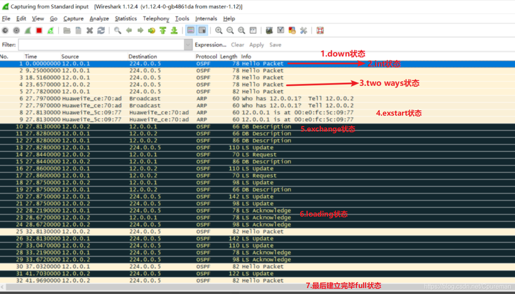Clear the display filter
This screenshot has width=515, height=294.
pyautogui.click(x=238, y=45)
